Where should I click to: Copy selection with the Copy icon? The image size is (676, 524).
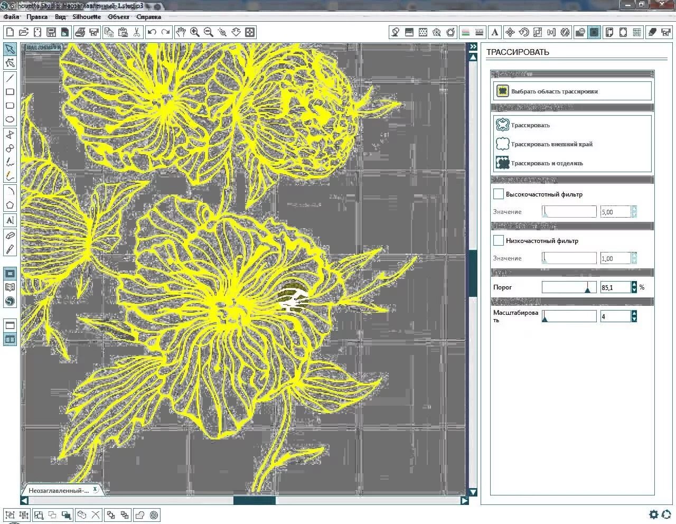point(109,32)
